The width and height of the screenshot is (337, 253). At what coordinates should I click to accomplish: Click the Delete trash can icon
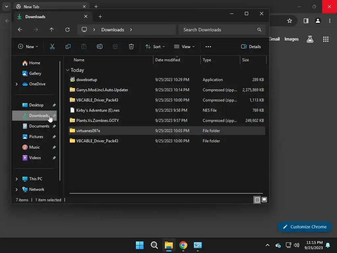131,46
